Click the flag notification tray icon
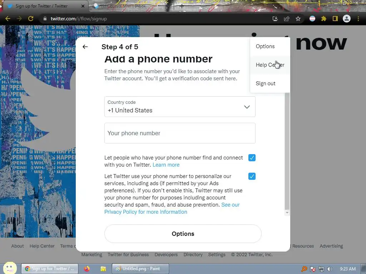 tap(313, 269)
